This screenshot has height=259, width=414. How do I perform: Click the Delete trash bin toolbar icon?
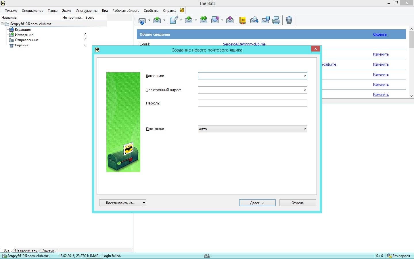click(x=289, y=20)
